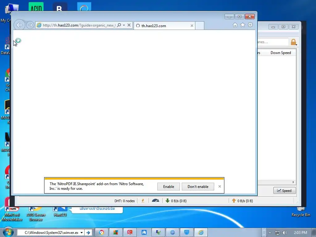Click the search magnifier in the address bar
The image size is (316, 237).
click(119, 25)
